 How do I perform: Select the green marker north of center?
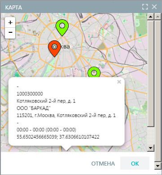[x=62, y=27]
